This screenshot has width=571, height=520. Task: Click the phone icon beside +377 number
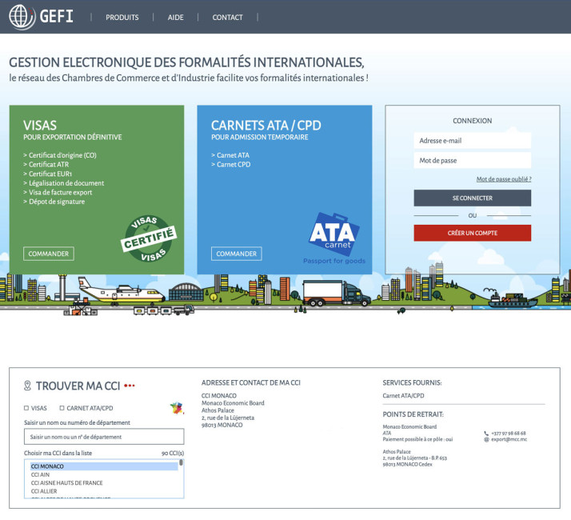point(486,434)
